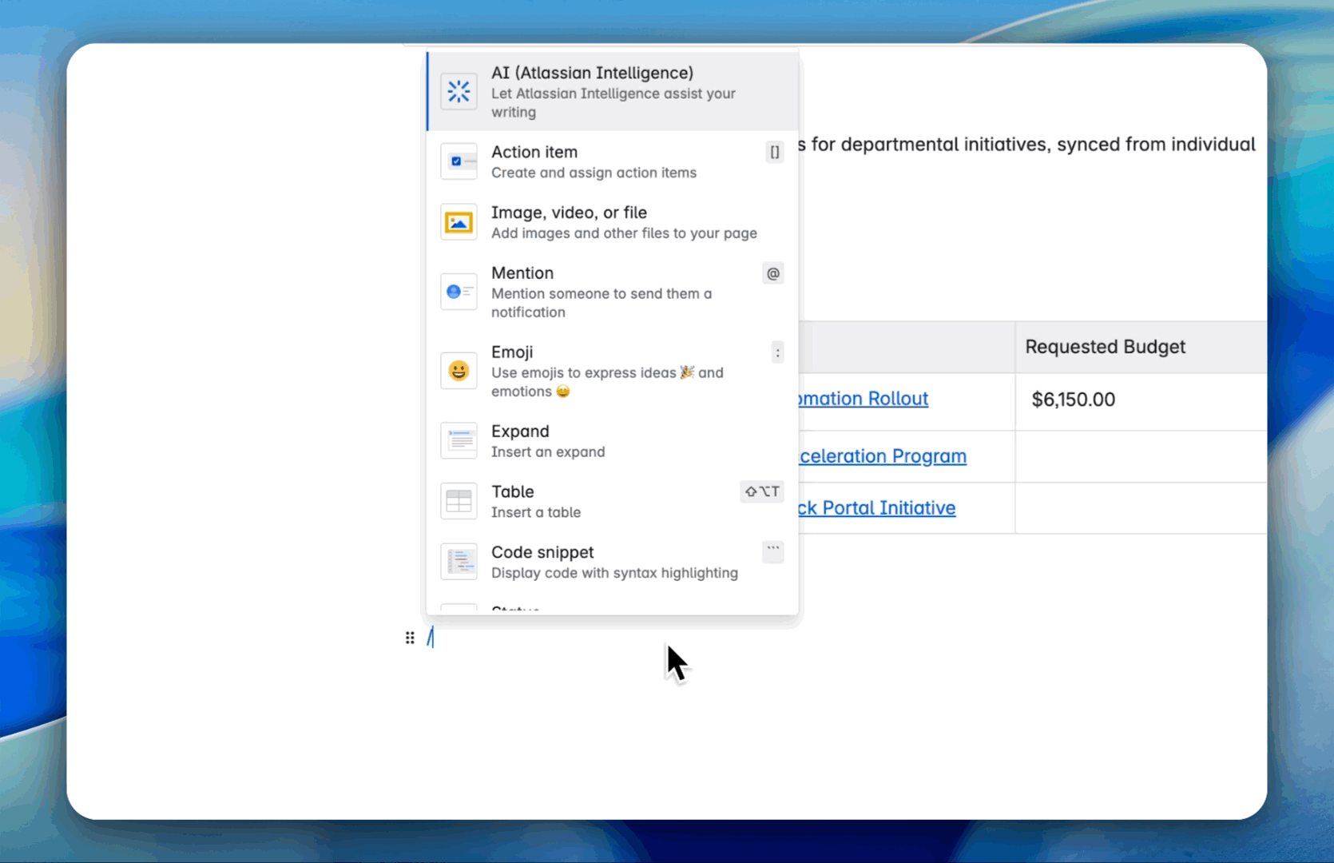Image resolution: width=1334 pixels, height=863 pixels.
Task: Select AI (Atlassian Intelligence) menu entry
Action: 592,74
